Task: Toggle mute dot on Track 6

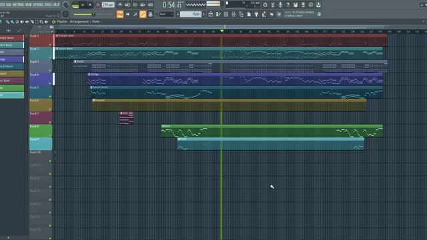Action: coord(50,109)
